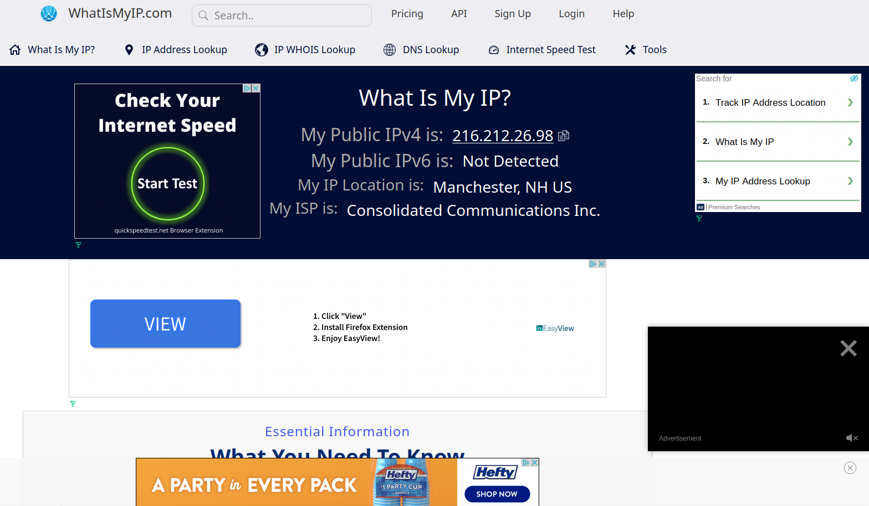This screenshot has width=869, height=506.
Task: Unmute the video advertisement
Action: [x=852, y=438]
